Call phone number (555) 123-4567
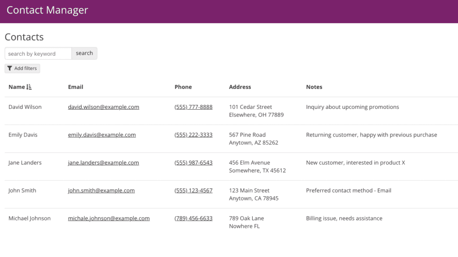Viewport: 458px width, 257px height. (193, 191)
